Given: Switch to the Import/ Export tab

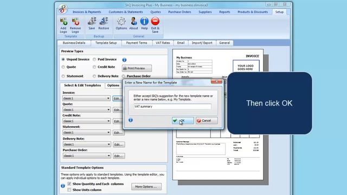Looking at the screenshot, I should click(202, 43).
